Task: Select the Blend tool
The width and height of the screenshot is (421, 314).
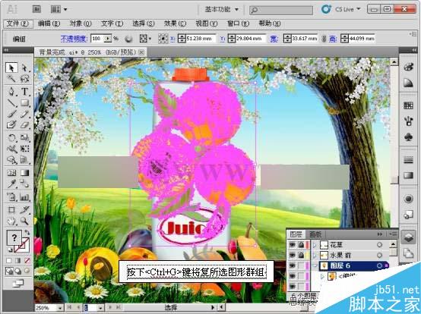Action: pyautogui.click(x=25, y=184)
